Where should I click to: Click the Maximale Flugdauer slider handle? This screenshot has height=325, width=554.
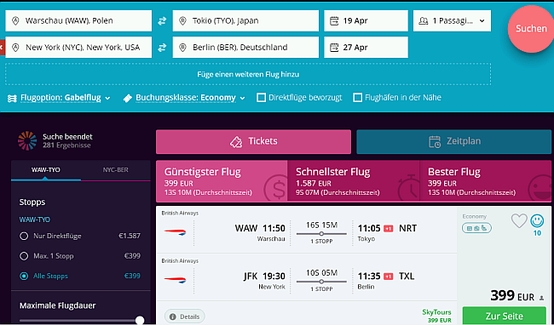(x=140, y=320)
